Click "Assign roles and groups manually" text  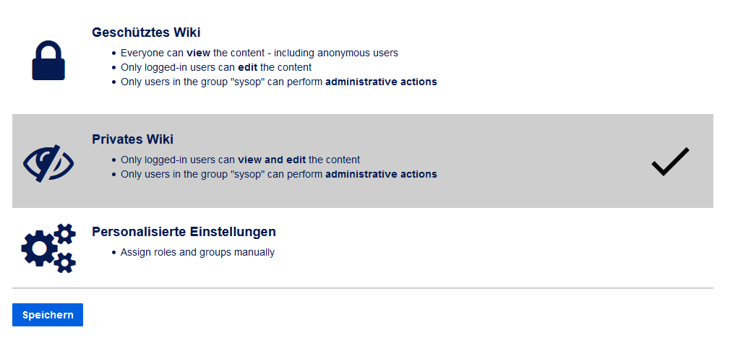[197, 252]
